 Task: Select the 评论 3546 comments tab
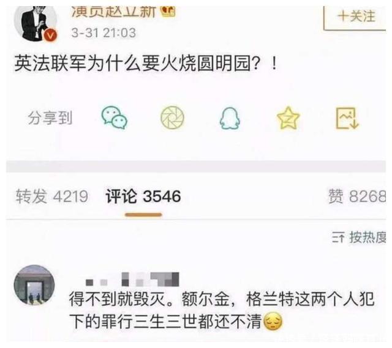click(143, 196)
